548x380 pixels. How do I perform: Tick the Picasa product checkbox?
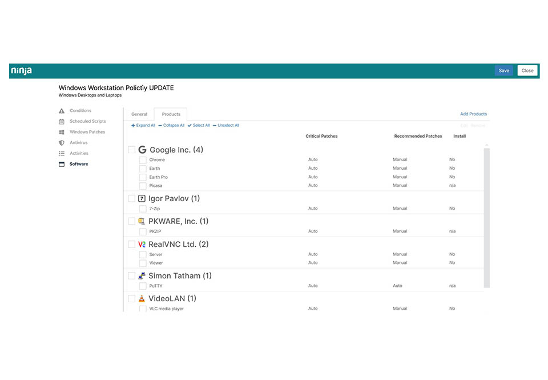143,186
